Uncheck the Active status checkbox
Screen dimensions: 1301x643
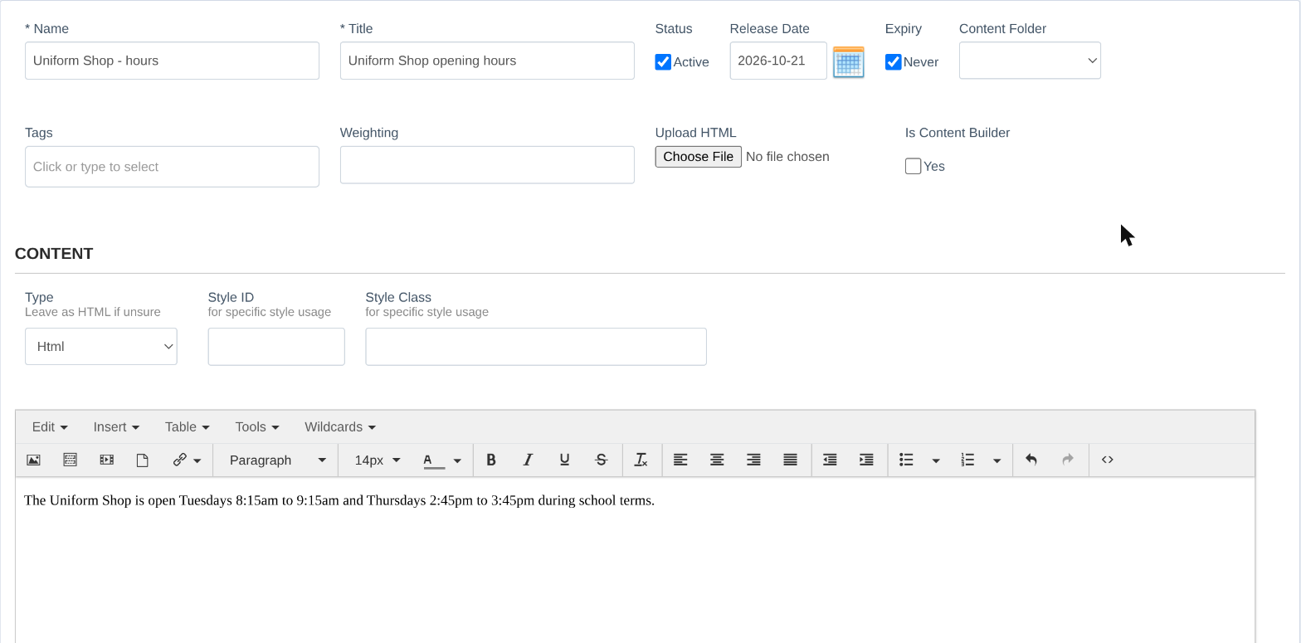[x=663, y=62]
